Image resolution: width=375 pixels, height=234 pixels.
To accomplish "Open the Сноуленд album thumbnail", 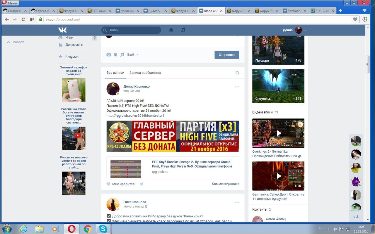I will coord(278,86).
